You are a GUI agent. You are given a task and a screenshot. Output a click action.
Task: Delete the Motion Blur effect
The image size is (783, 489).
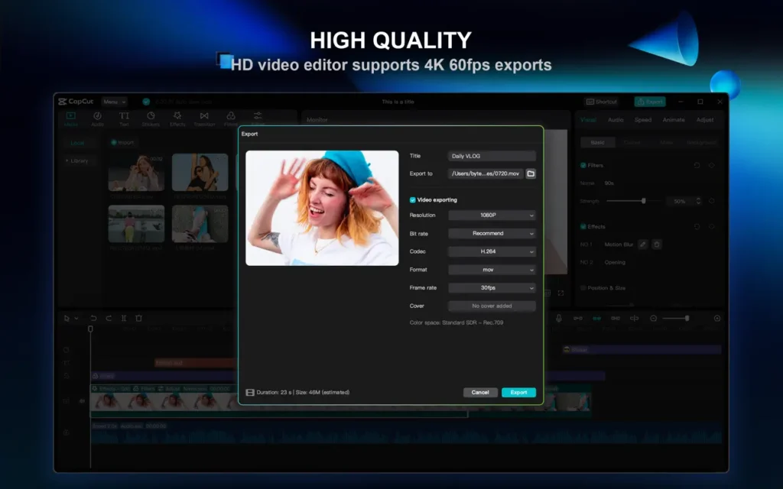pos(657,244)
